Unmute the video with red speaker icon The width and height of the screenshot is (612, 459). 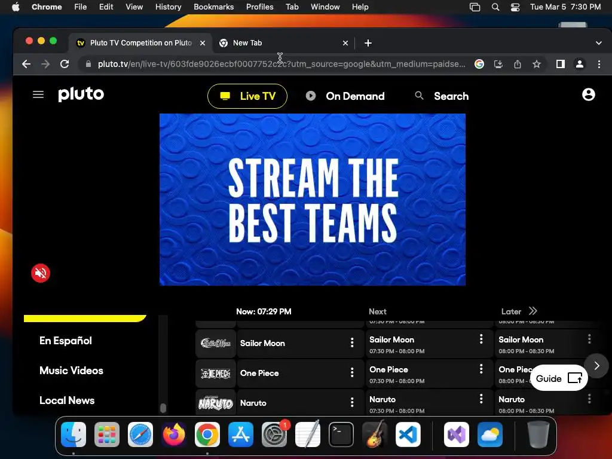[41, 273]
